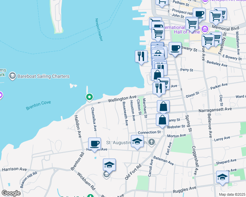The width and height of the screenshot is (246, 197).
Task: Select the International Hall of Fame label
Action: click(184, 30)
